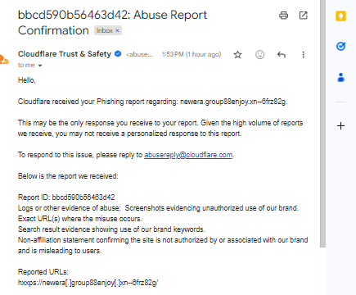The width and height of the screenshot is (356, 295).
Task: Click the 'Logs or other evidence of abuse:' text
Action: [69, 208]
